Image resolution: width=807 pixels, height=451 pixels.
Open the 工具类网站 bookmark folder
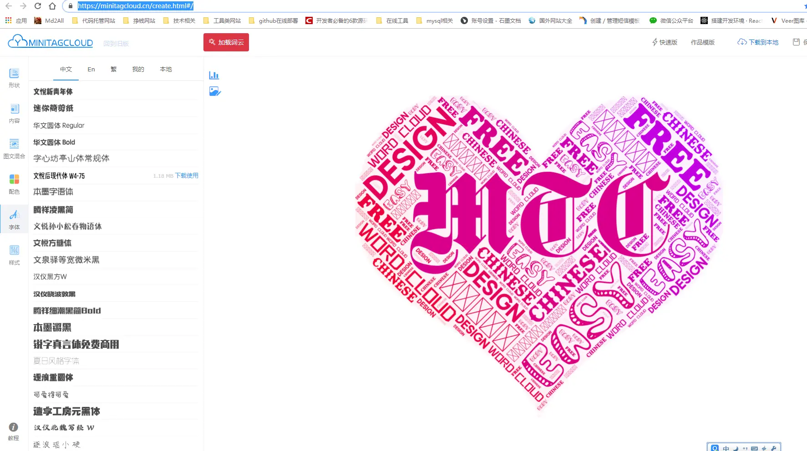tap(222, 20)
